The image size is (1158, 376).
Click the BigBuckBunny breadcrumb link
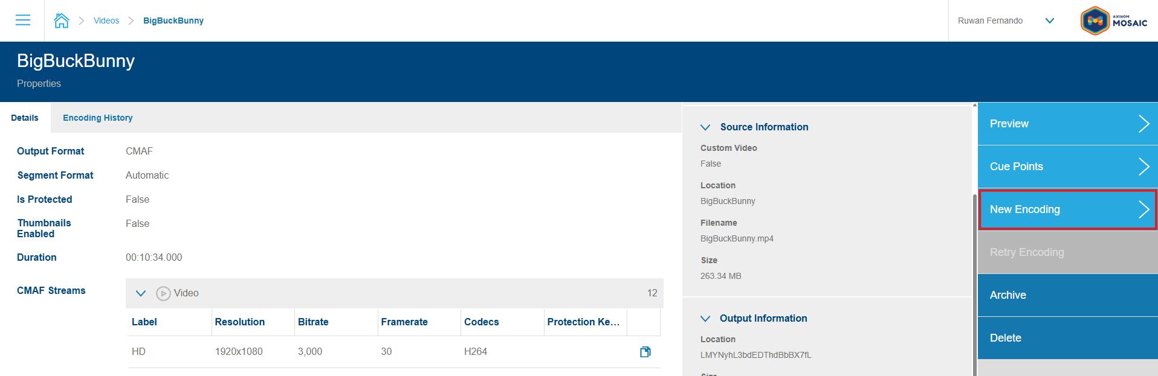pos(173,21)
